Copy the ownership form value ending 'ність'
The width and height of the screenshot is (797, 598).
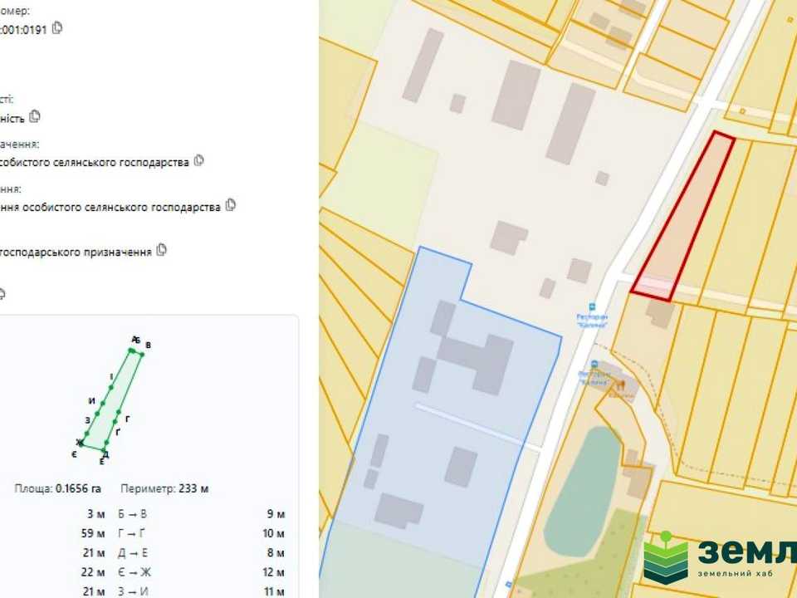click(x=35, y=116)
